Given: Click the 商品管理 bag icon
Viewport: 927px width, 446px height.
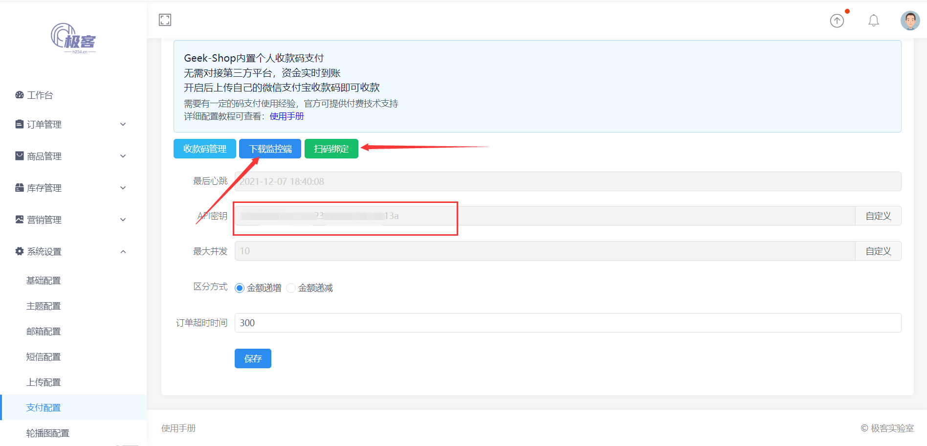Looking at the screenshot, I should [20, 156].
